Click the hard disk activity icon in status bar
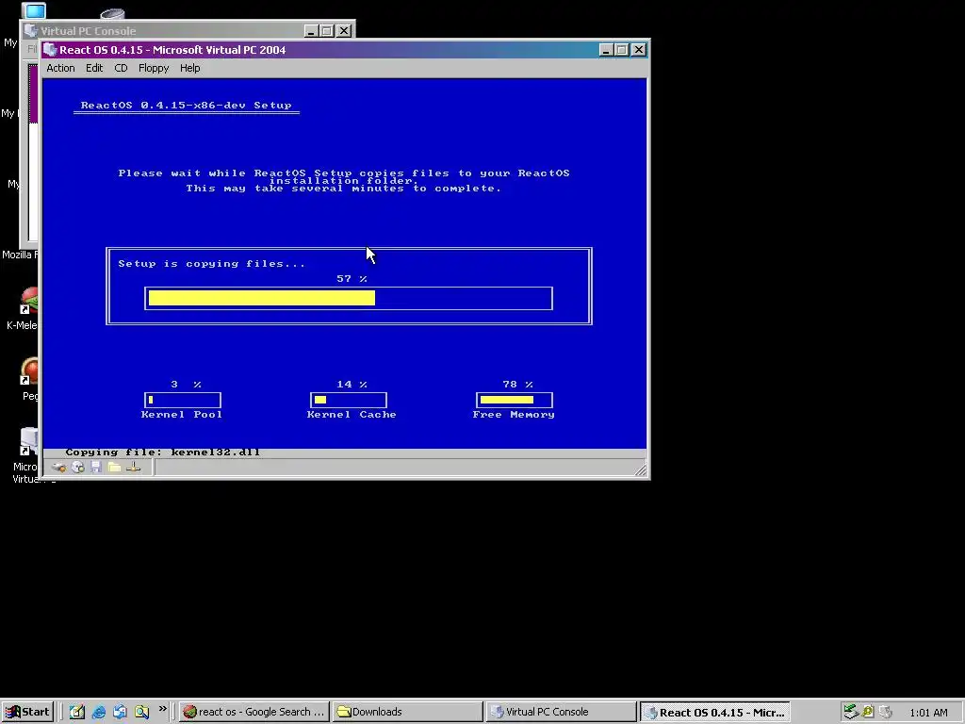The height and width of the screenshot is (724, 965). point(59,468)
